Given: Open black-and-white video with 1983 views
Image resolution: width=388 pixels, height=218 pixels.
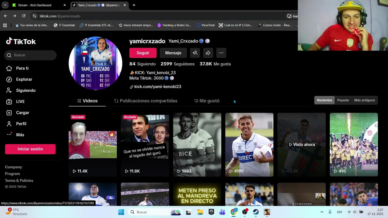Looking at the screenshot, I should click(x=197, y=145).
